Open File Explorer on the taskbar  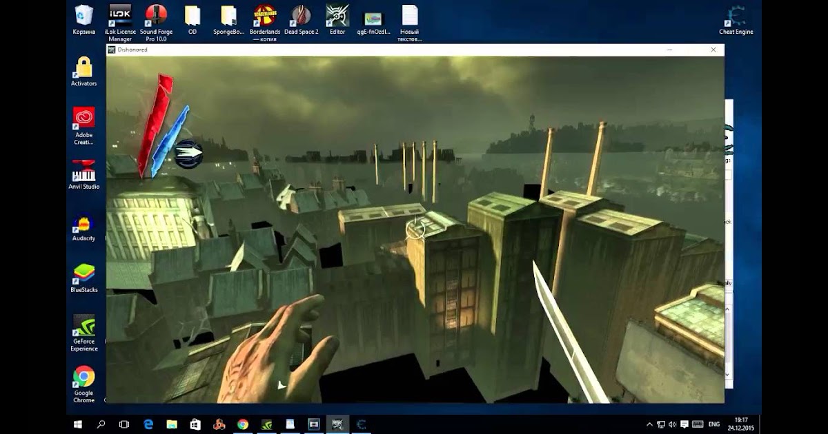(172, 424)
